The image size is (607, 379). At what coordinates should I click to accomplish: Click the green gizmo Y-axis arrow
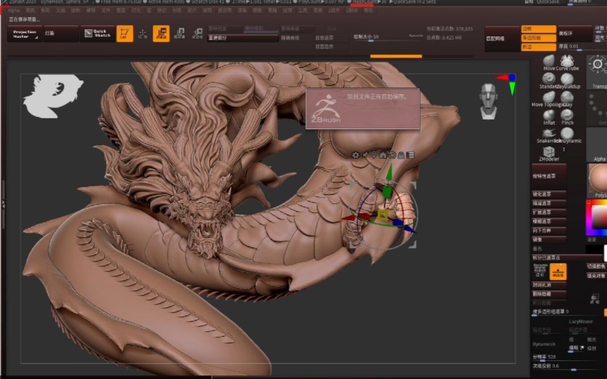click(389, 173)
